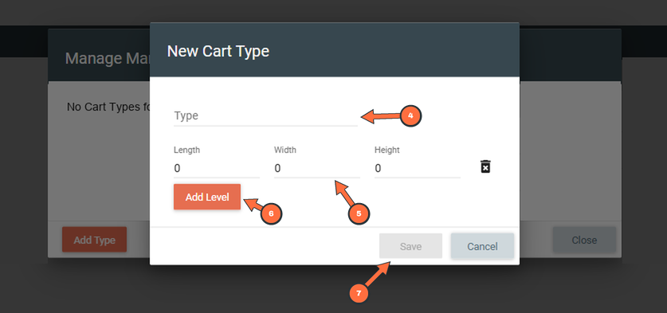Delete the level row with trash icon
The width and height of the screenshot is (667, 313).
485,166
